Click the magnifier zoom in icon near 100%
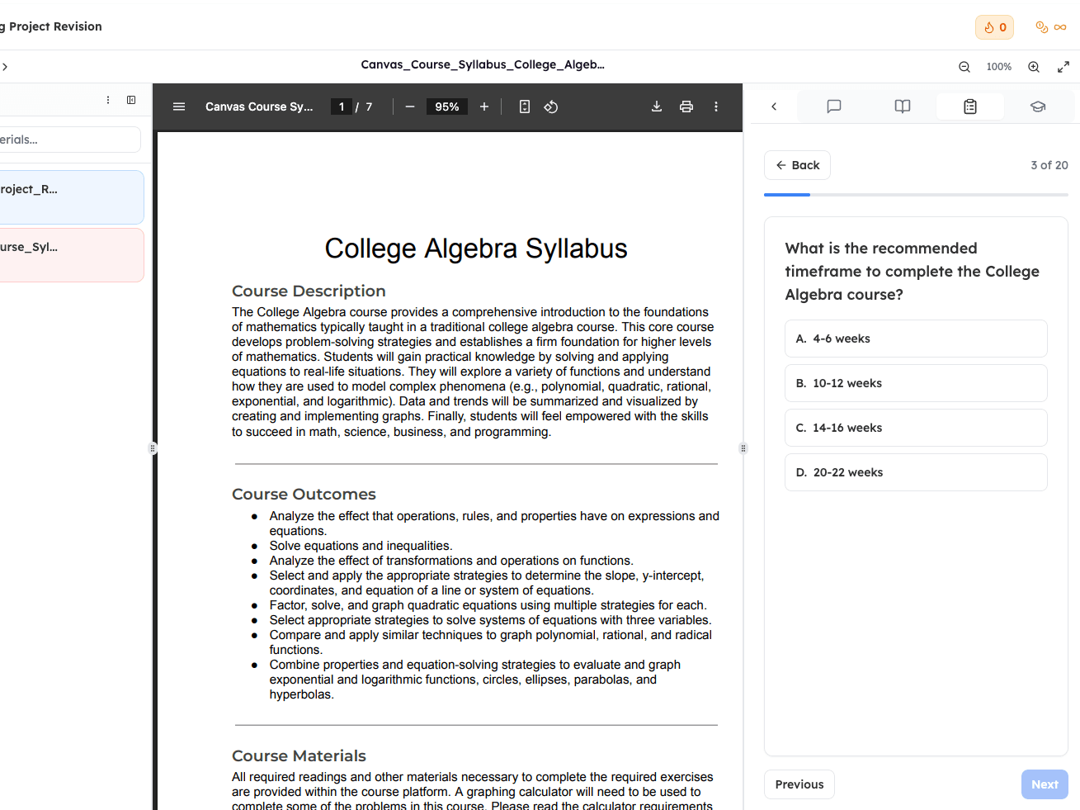This screenshot has height=810, width=1080. tap(1034, 67)
